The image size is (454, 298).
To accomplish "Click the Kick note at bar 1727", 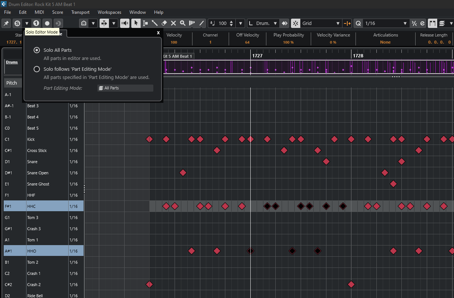I will (250, 139).
